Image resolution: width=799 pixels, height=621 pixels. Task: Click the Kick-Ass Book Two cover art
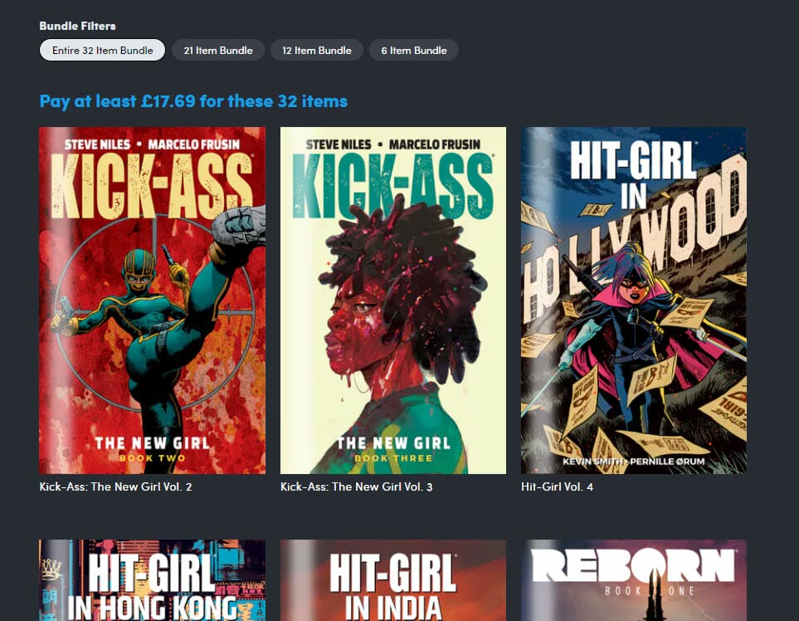tap(152, 301)
